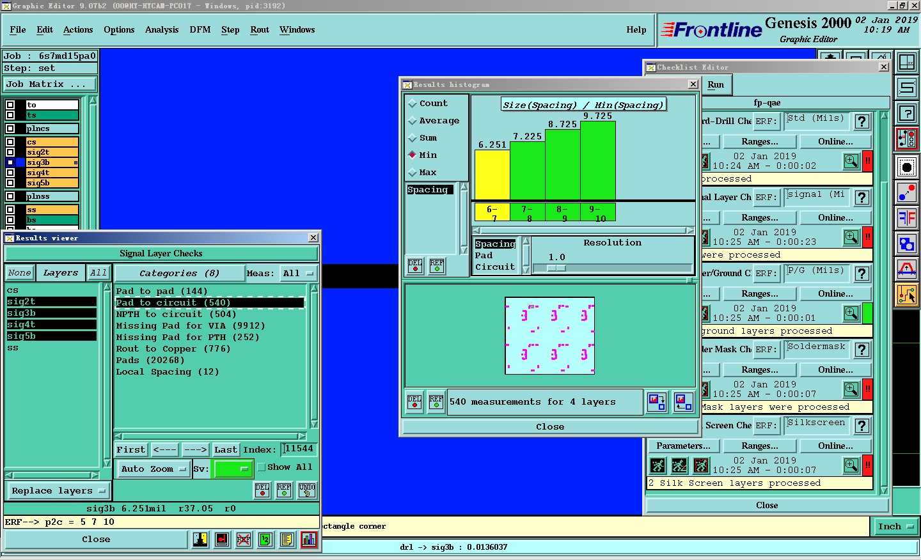The image size is (921, 560).
Task: Click Run in Checklist Editor
Action: pyautogui.click(x=716, y=84)
